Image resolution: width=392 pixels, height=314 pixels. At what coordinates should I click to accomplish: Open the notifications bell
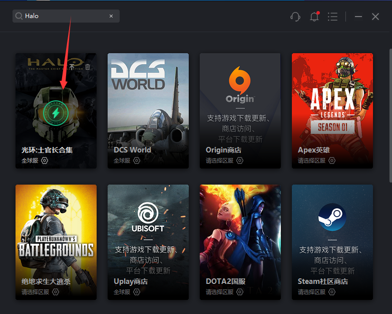click(314, 17)
